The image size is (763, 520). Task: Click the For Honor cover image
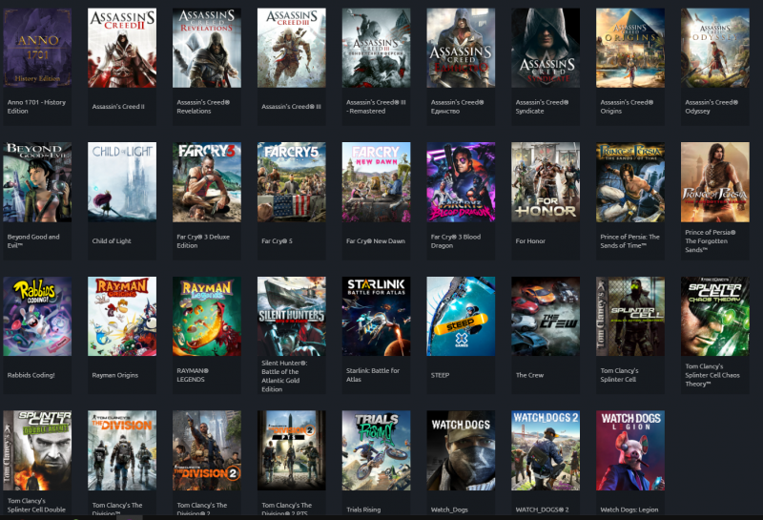click(546, 182)
